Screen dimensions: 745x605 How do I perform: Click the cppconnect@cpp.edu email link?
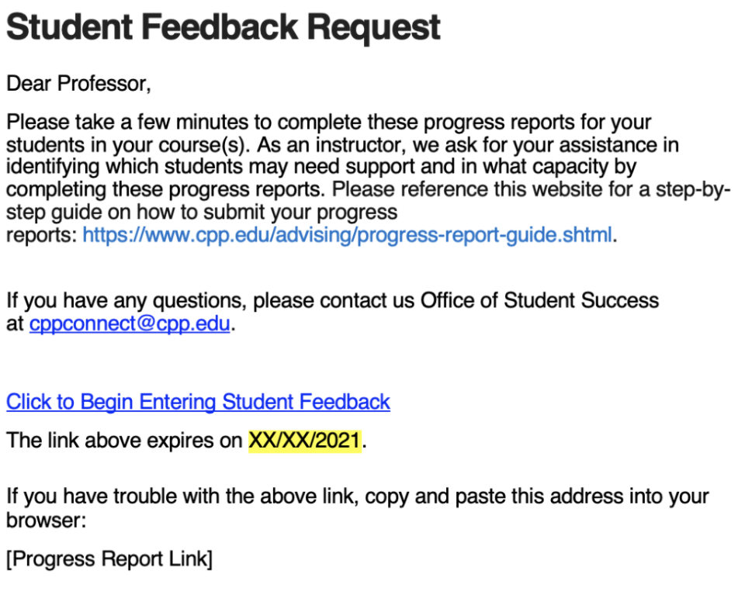(130, 323)
